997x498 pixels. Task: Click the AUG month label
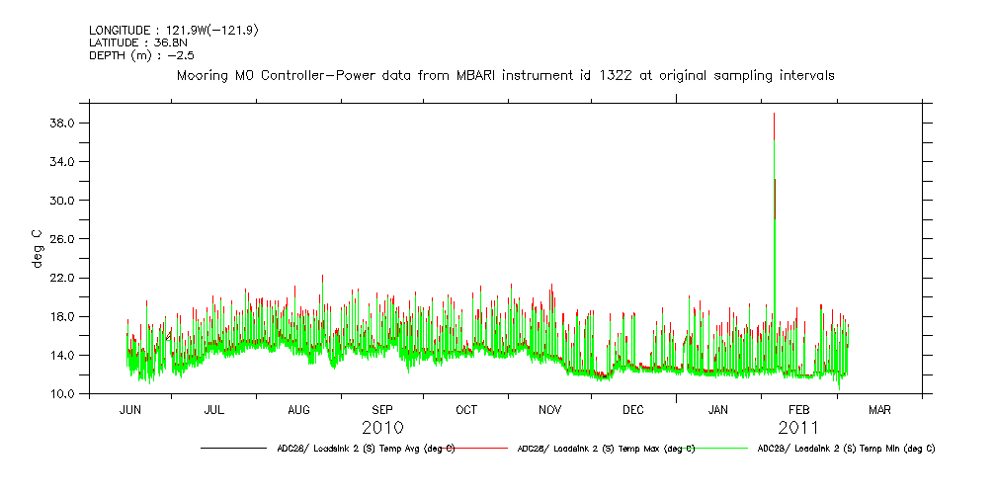(298, 410)
